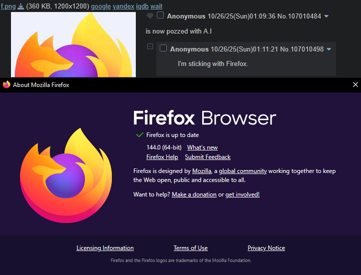Open the Submit Feedback link

coord(208,157)
